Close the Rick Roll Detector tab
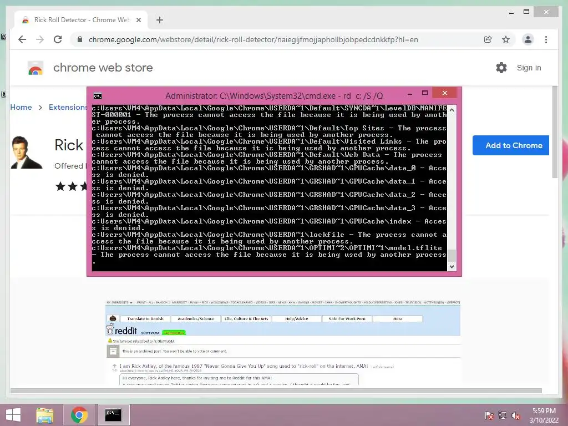 138,20
